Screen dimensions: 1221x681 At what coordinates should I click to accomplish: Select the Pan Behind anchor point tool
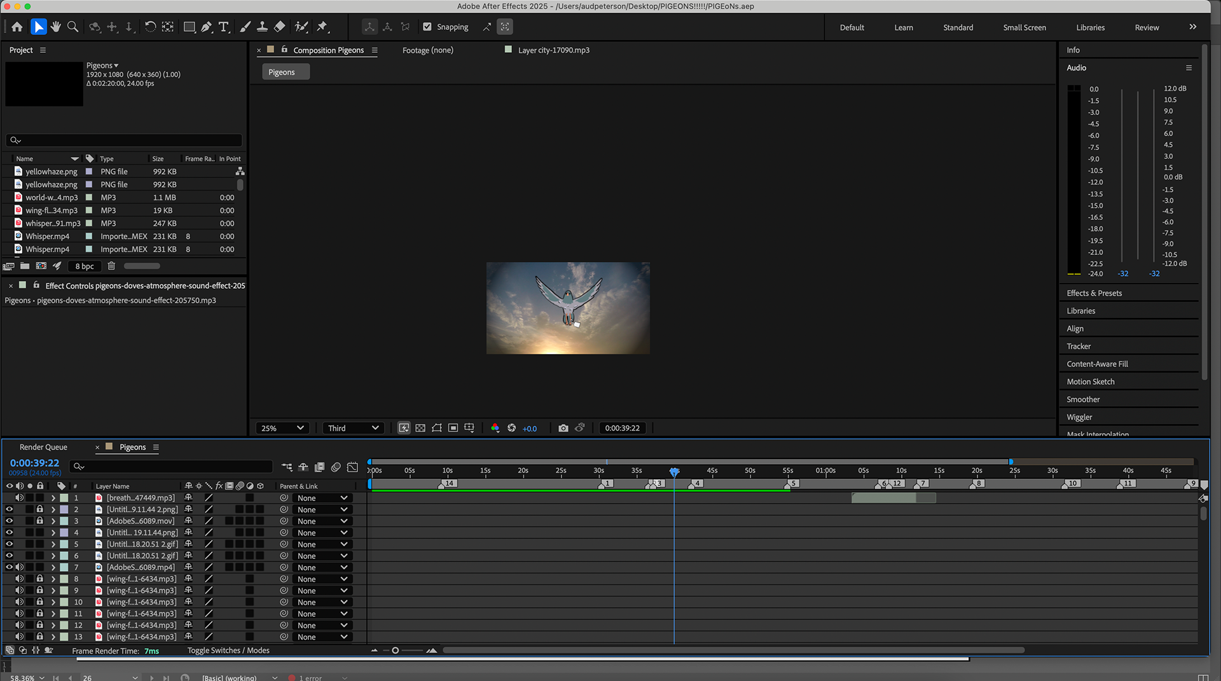coord(168,27)
